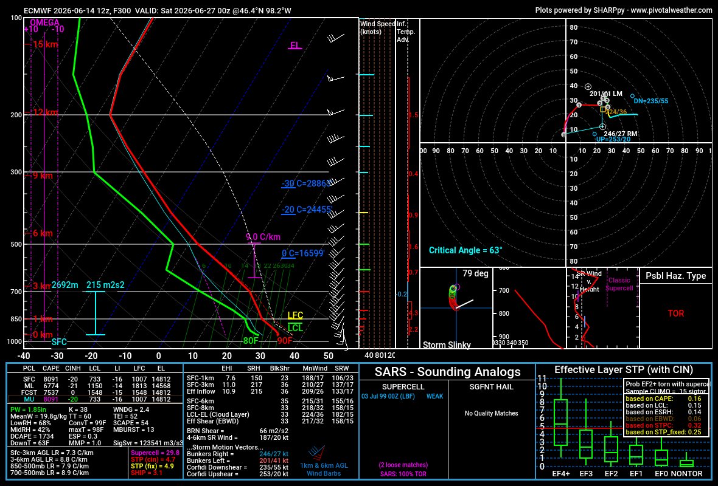Click the Corfidi Downshear 235/55 kt value
This screenshot has height=486, width=718.
[x=274, y=468]
